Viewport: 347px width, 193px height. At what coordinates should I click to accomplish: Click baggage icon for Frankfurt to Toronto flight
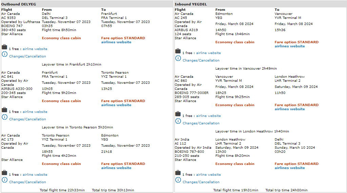pos(4,110)
